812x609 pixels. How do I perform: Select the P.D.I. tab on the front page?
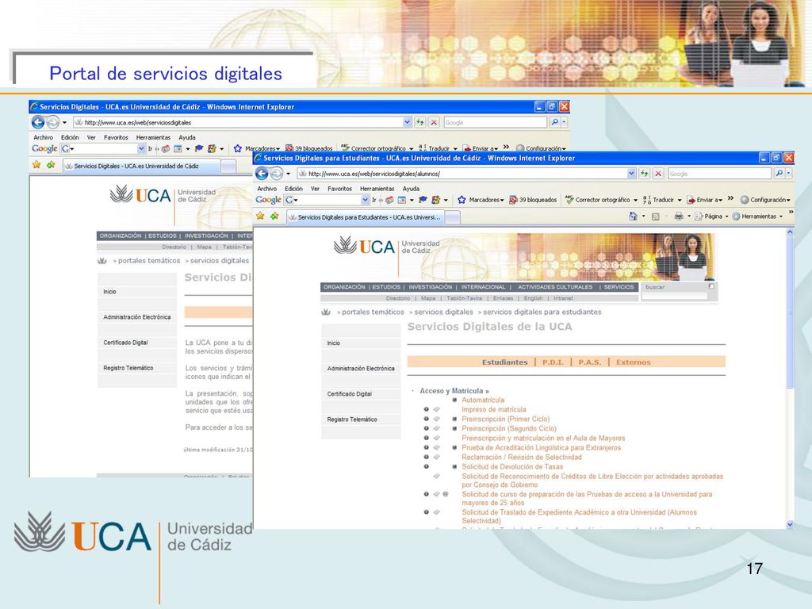point(553,362)
